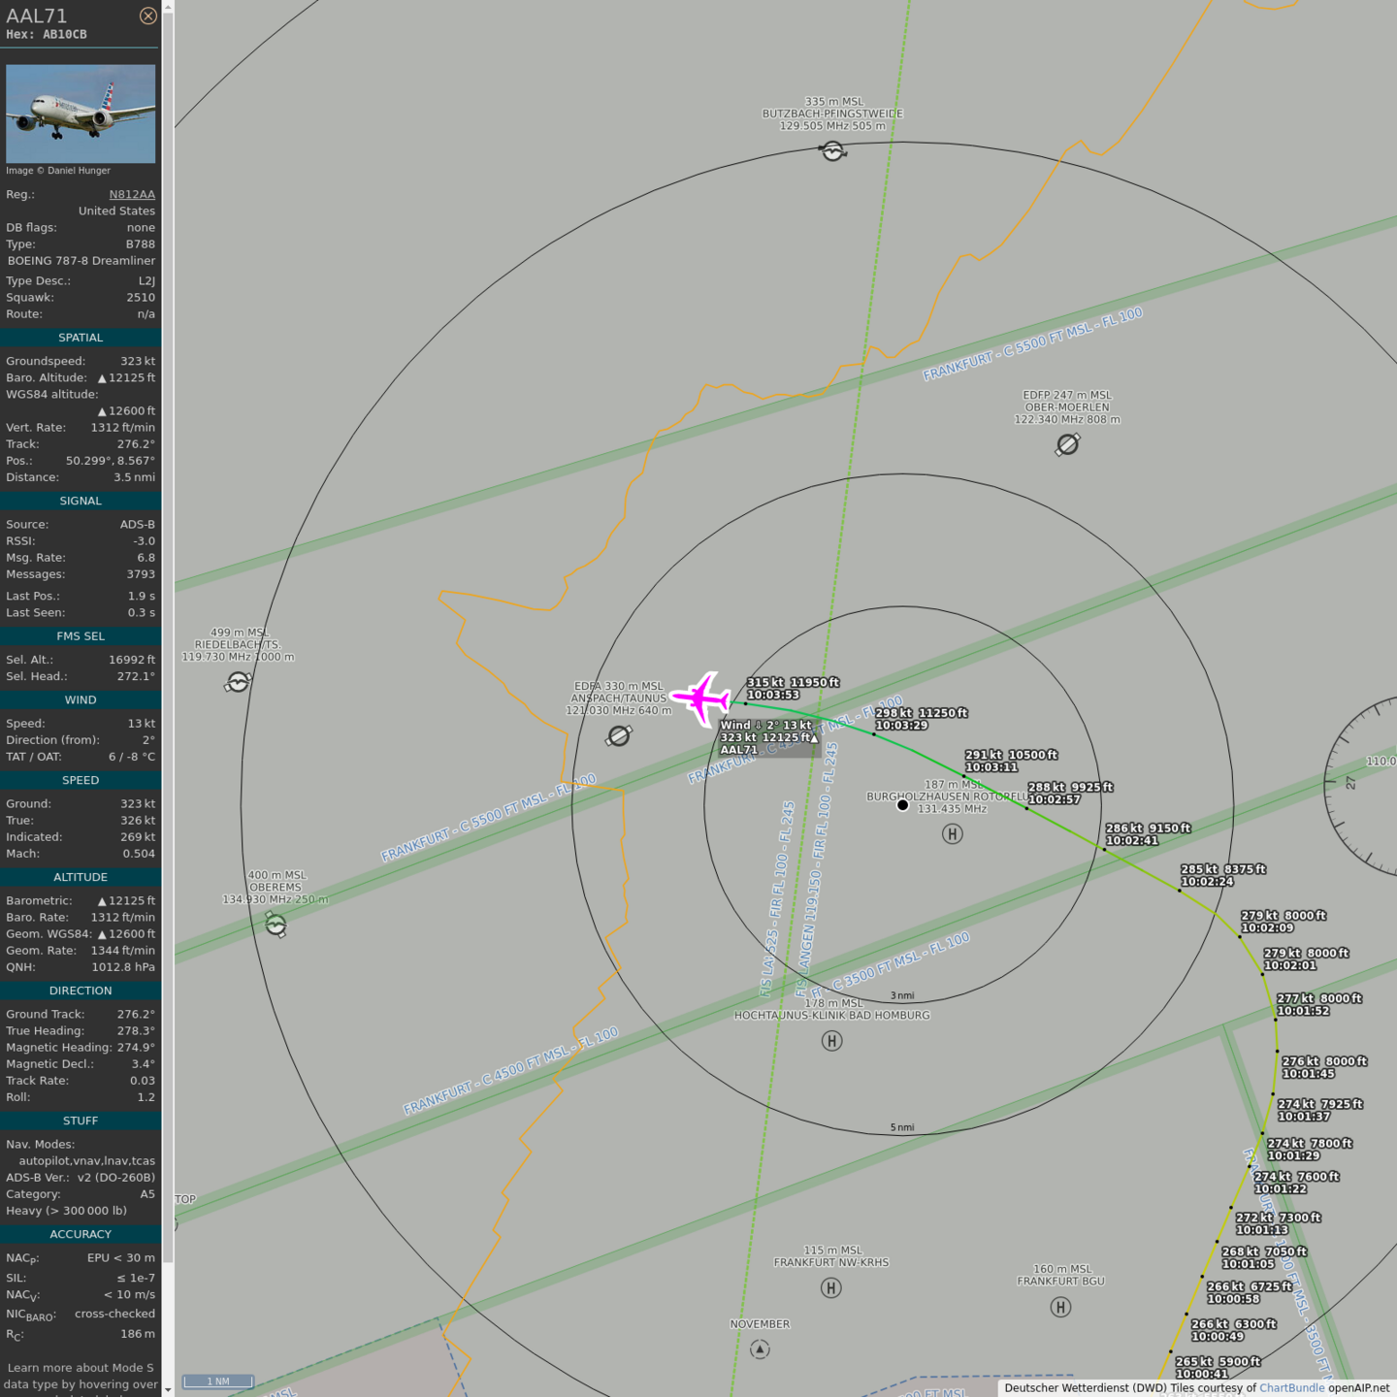Click the sidebar scroll-up arrow
The width and height of the screenshot is (1397, 1397).
[168, 7]
